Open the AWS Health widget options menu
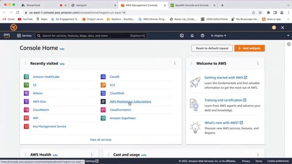Screen dimensions: 292x164 coord(92,154)
